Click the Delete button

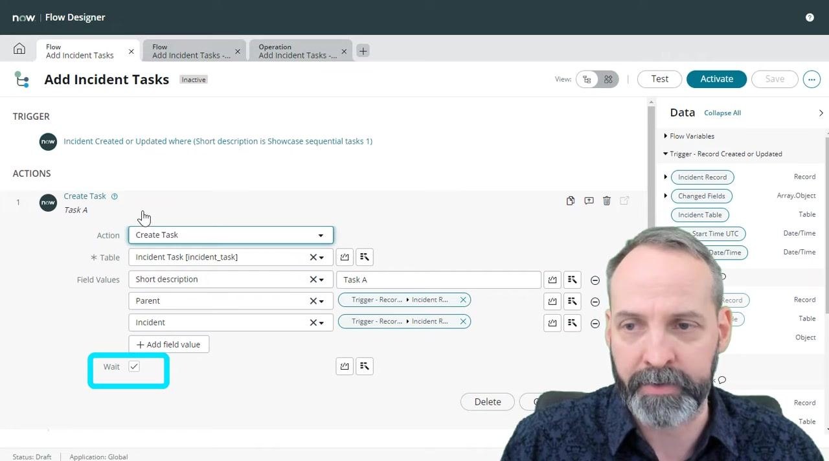point(488,401)
